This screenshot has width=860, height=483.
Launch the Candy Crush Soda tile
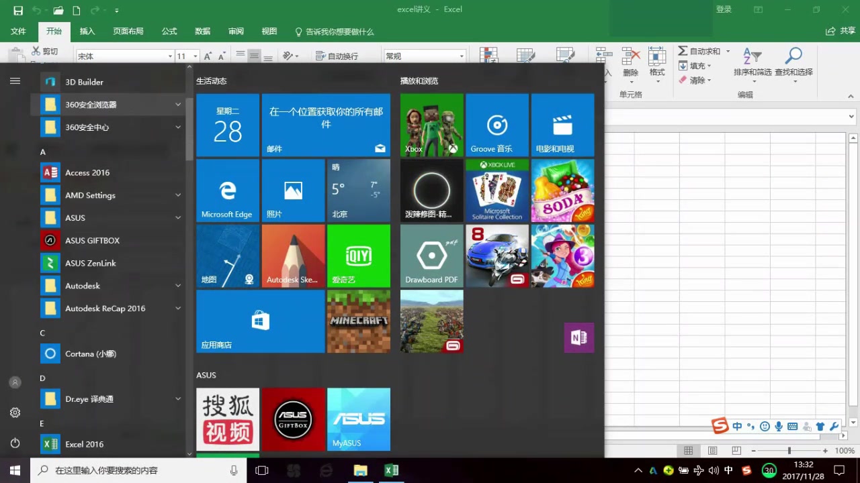click(563, 191)
